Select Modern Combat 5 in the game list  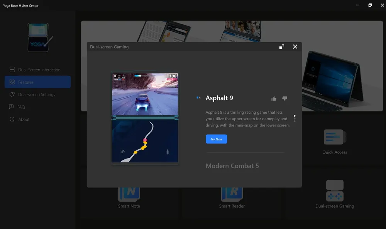pyautogui.click(x=232, y=166)
